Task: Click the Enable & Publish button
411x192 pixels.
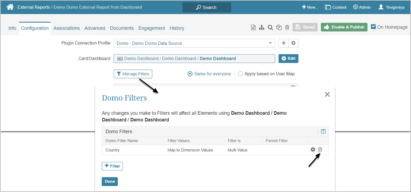Action: [344, 27]
